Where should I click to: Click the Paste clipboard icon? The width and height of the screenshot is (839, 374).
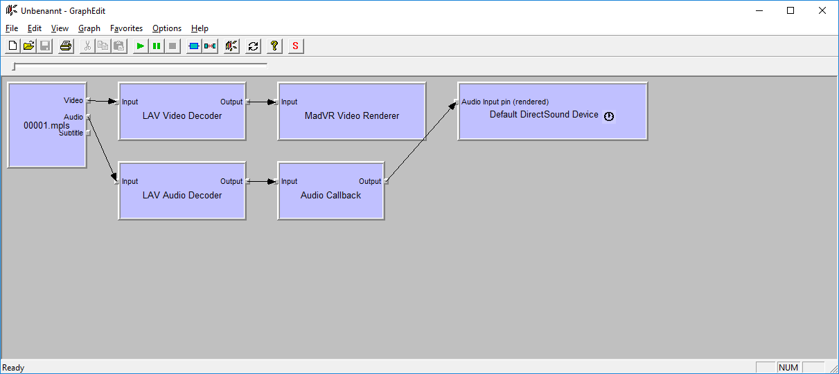click(x=119, y=46)
